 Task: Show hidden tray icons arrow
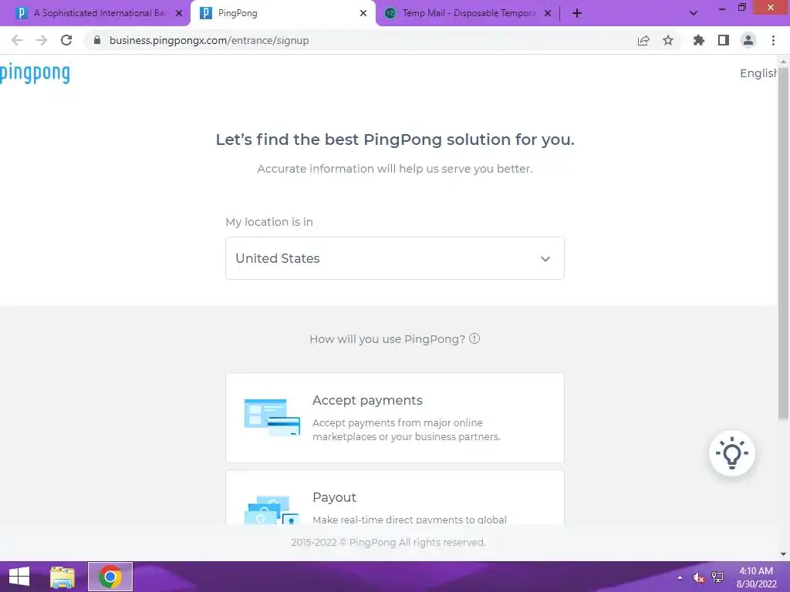tap(680, 577)
